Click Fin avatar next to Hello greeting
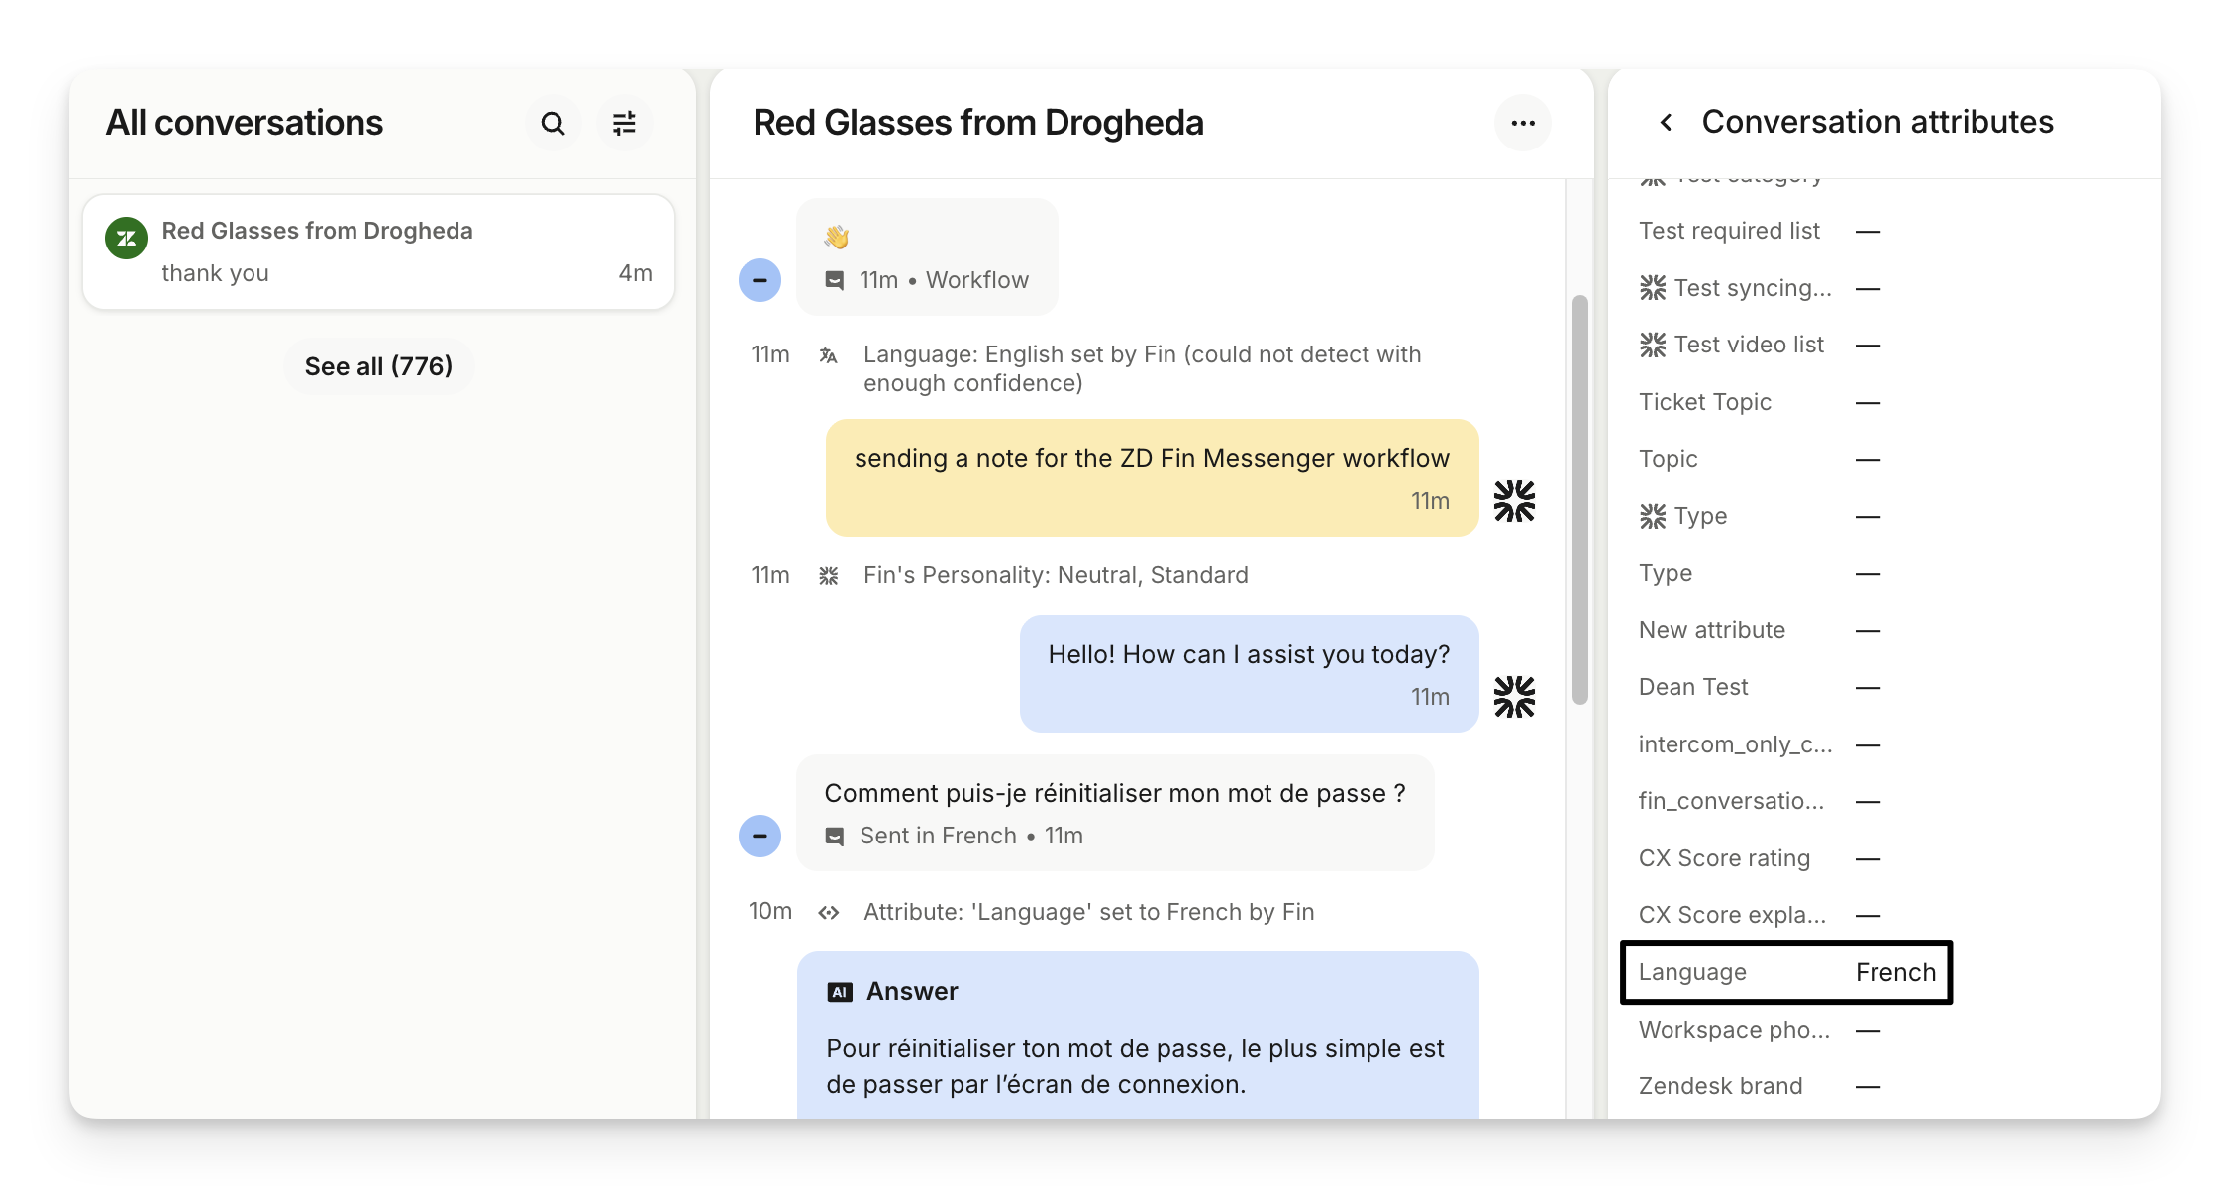2230x1188 pixels. tap(1514, 697)
